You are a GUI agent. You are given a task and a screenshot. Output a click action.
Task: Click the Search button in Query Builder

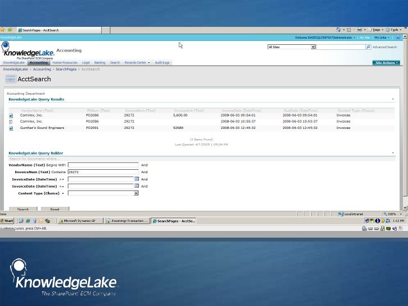pyautogui.click(x=23, y=209)
